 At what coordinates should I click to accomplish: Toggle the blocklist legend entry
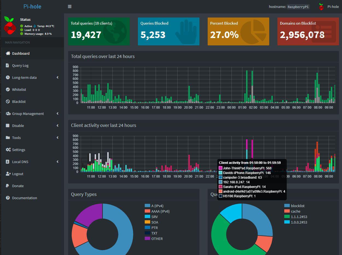coord(297,206)
